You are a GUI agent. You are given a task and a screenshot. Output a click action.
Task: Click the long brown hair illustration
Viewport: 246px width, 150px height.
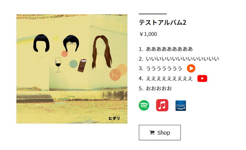(x=102, y=52)
